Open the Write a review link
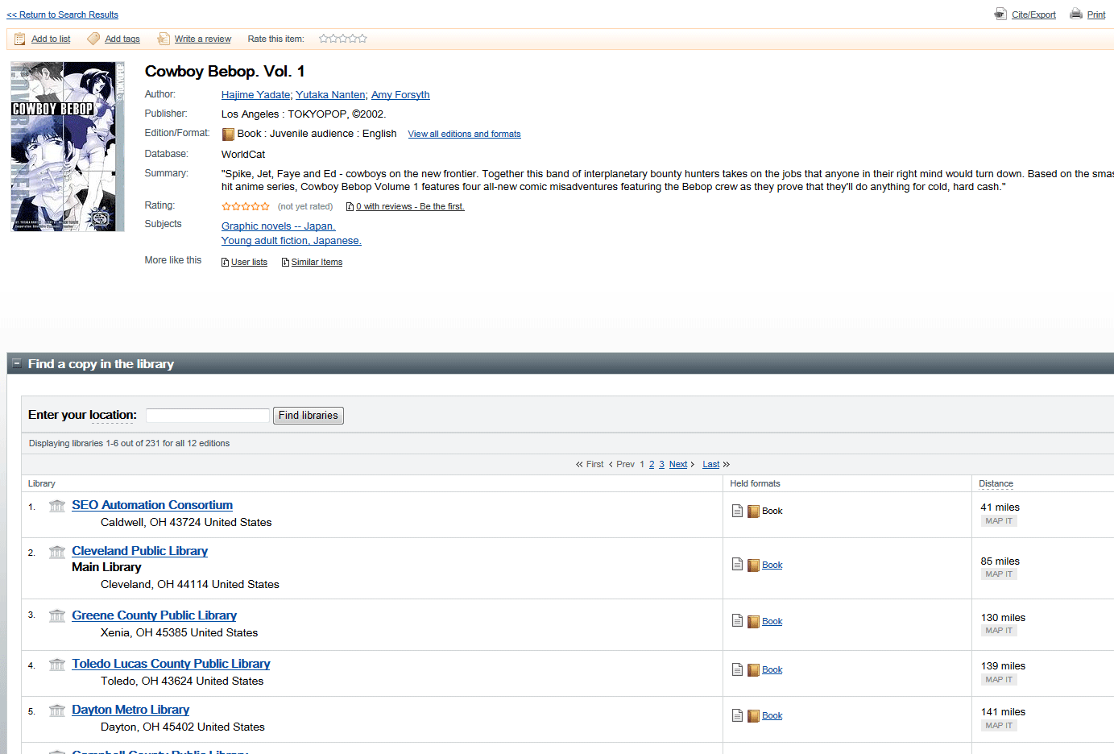This screenshot has width=1114, height=754. point(203,39)
